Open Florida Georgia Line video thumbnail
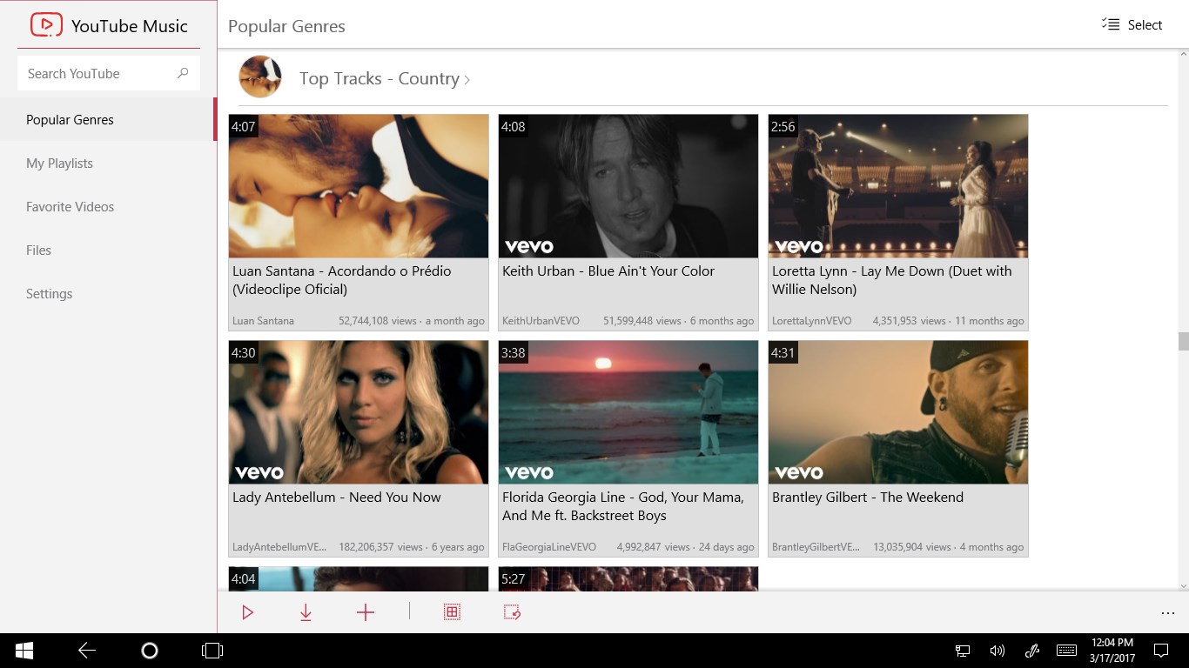 tap(628, 412)
